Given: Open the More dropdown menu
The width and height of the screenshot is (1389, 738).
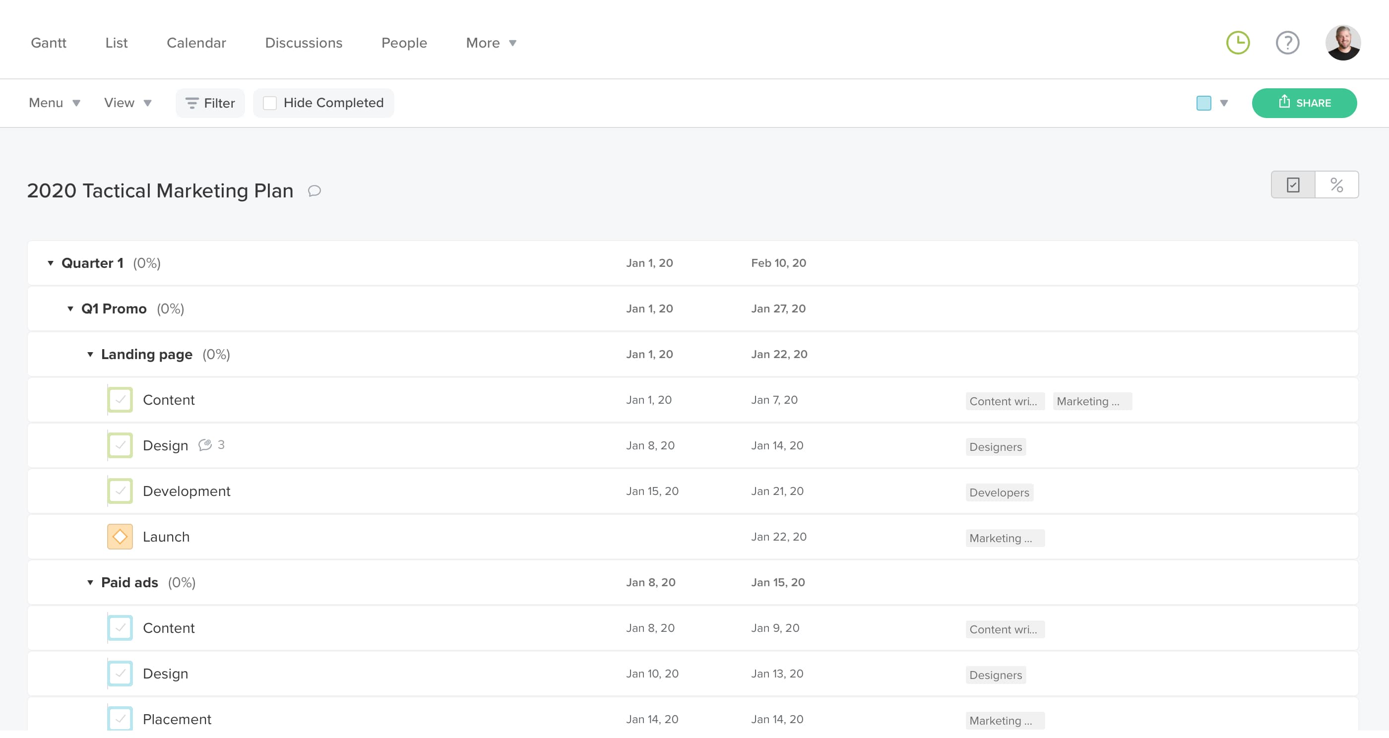Looking at the screenshot, I should tap(491, 43).
